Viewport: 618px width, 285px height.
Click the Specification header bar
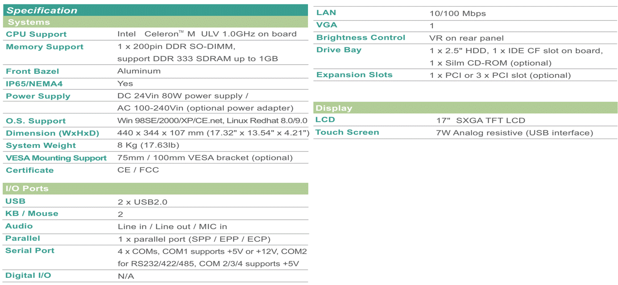[x=155, y=10]
